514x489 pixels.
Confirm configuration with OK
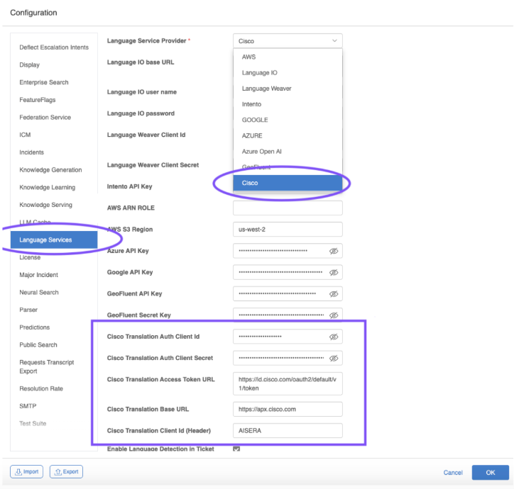click(x=491, y=472)
